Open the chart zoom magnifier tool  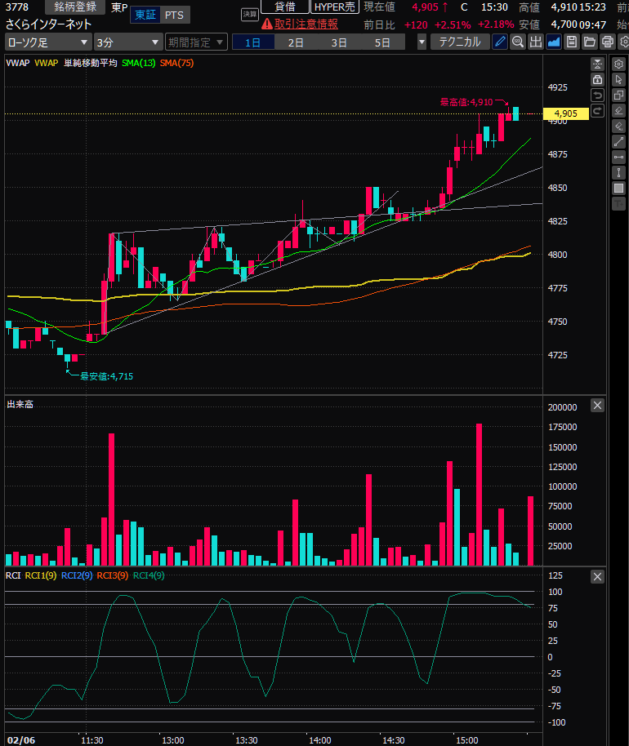pyautogui.click(x=517, y=42)
